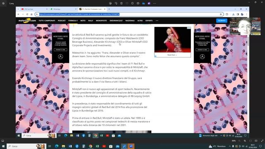Click PRENOTA ORA on right Mercedes ad
The width and height of the screenshot is (265, 149).
tap(202, 50)
